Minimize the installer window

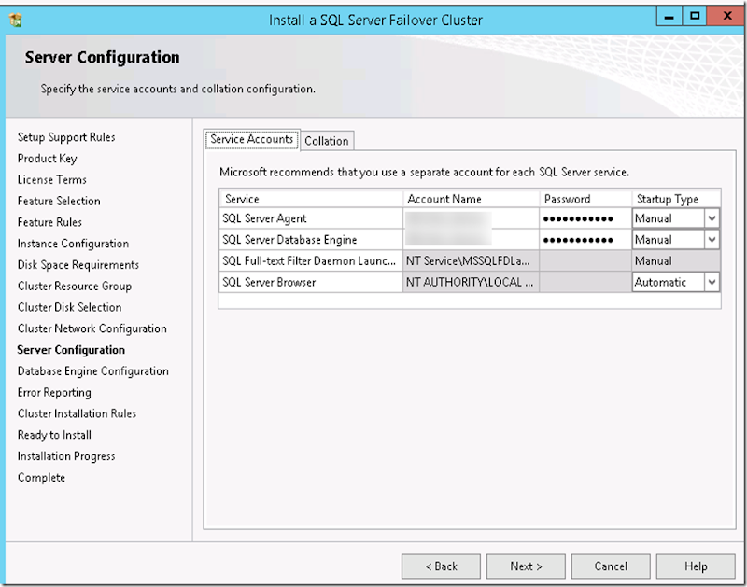click(669, 17)
